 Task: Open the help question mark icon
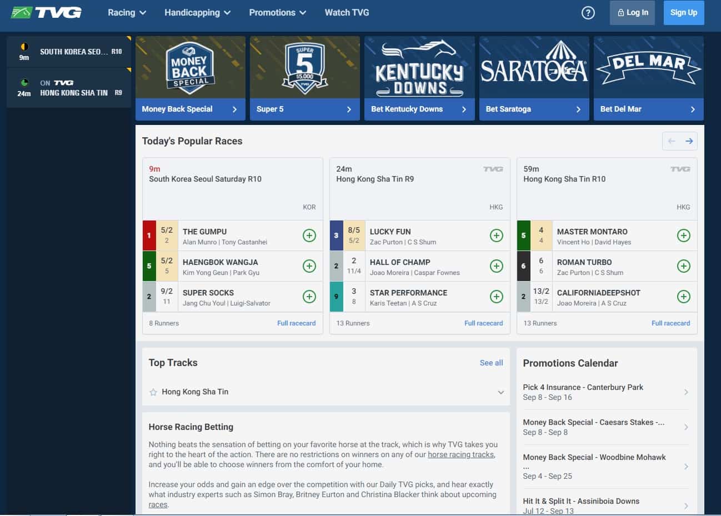pyautogui.click(x=588, y=13)
